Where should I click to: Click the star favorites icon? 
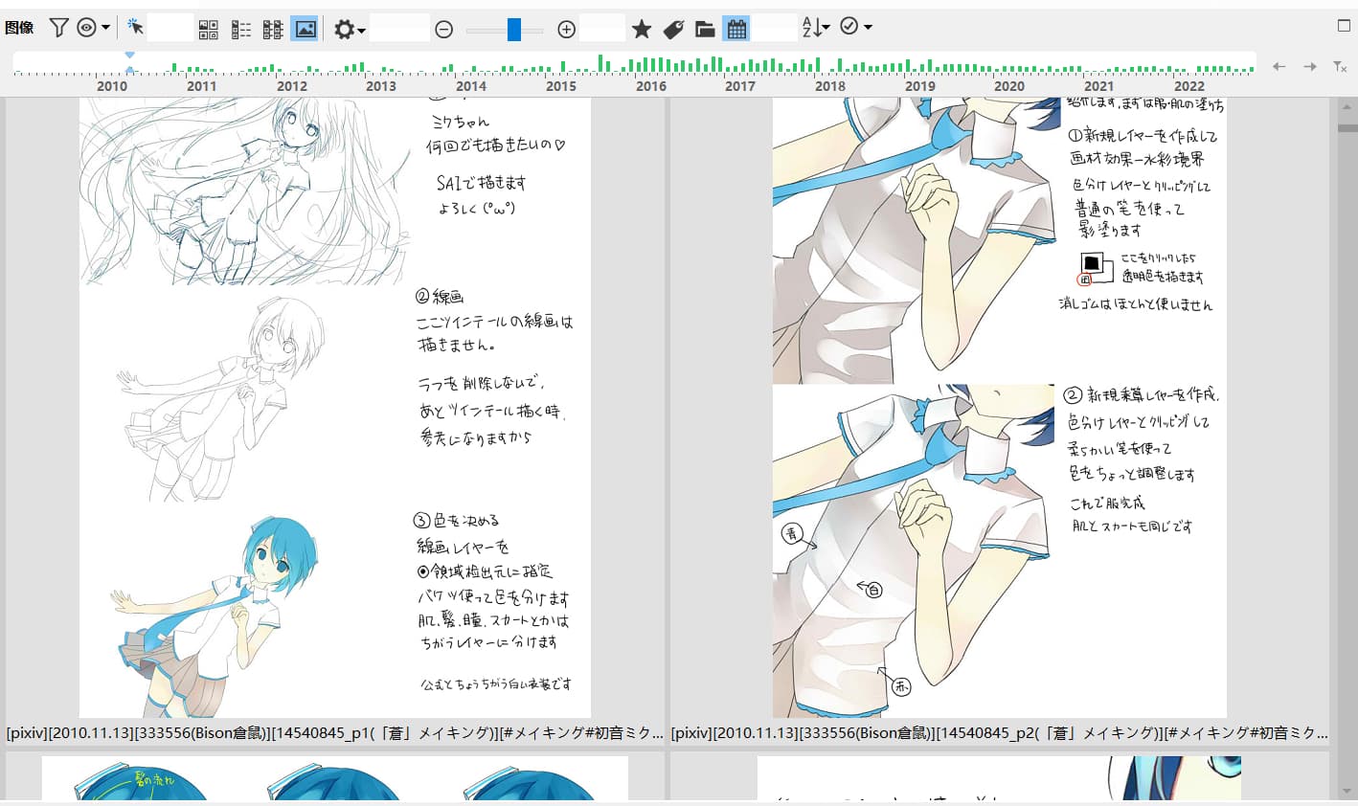click(x=642, y=30)
